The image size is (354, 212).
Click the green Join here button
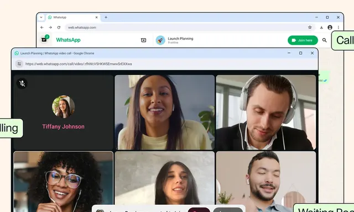point(303,40)
